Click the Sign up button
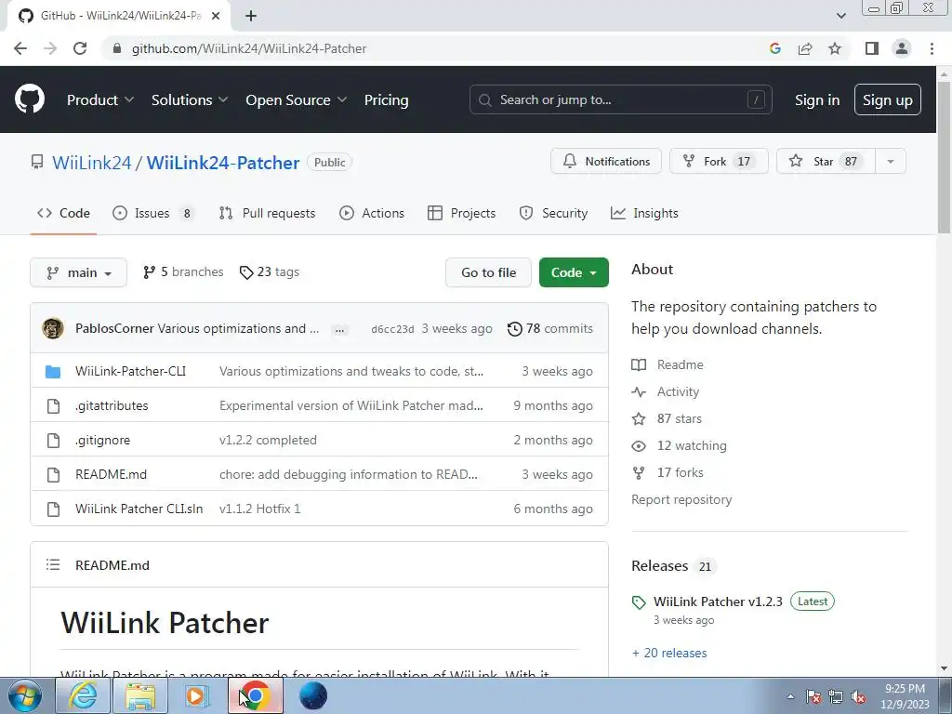Screen dimensions: 952x714 click(888, 100)
